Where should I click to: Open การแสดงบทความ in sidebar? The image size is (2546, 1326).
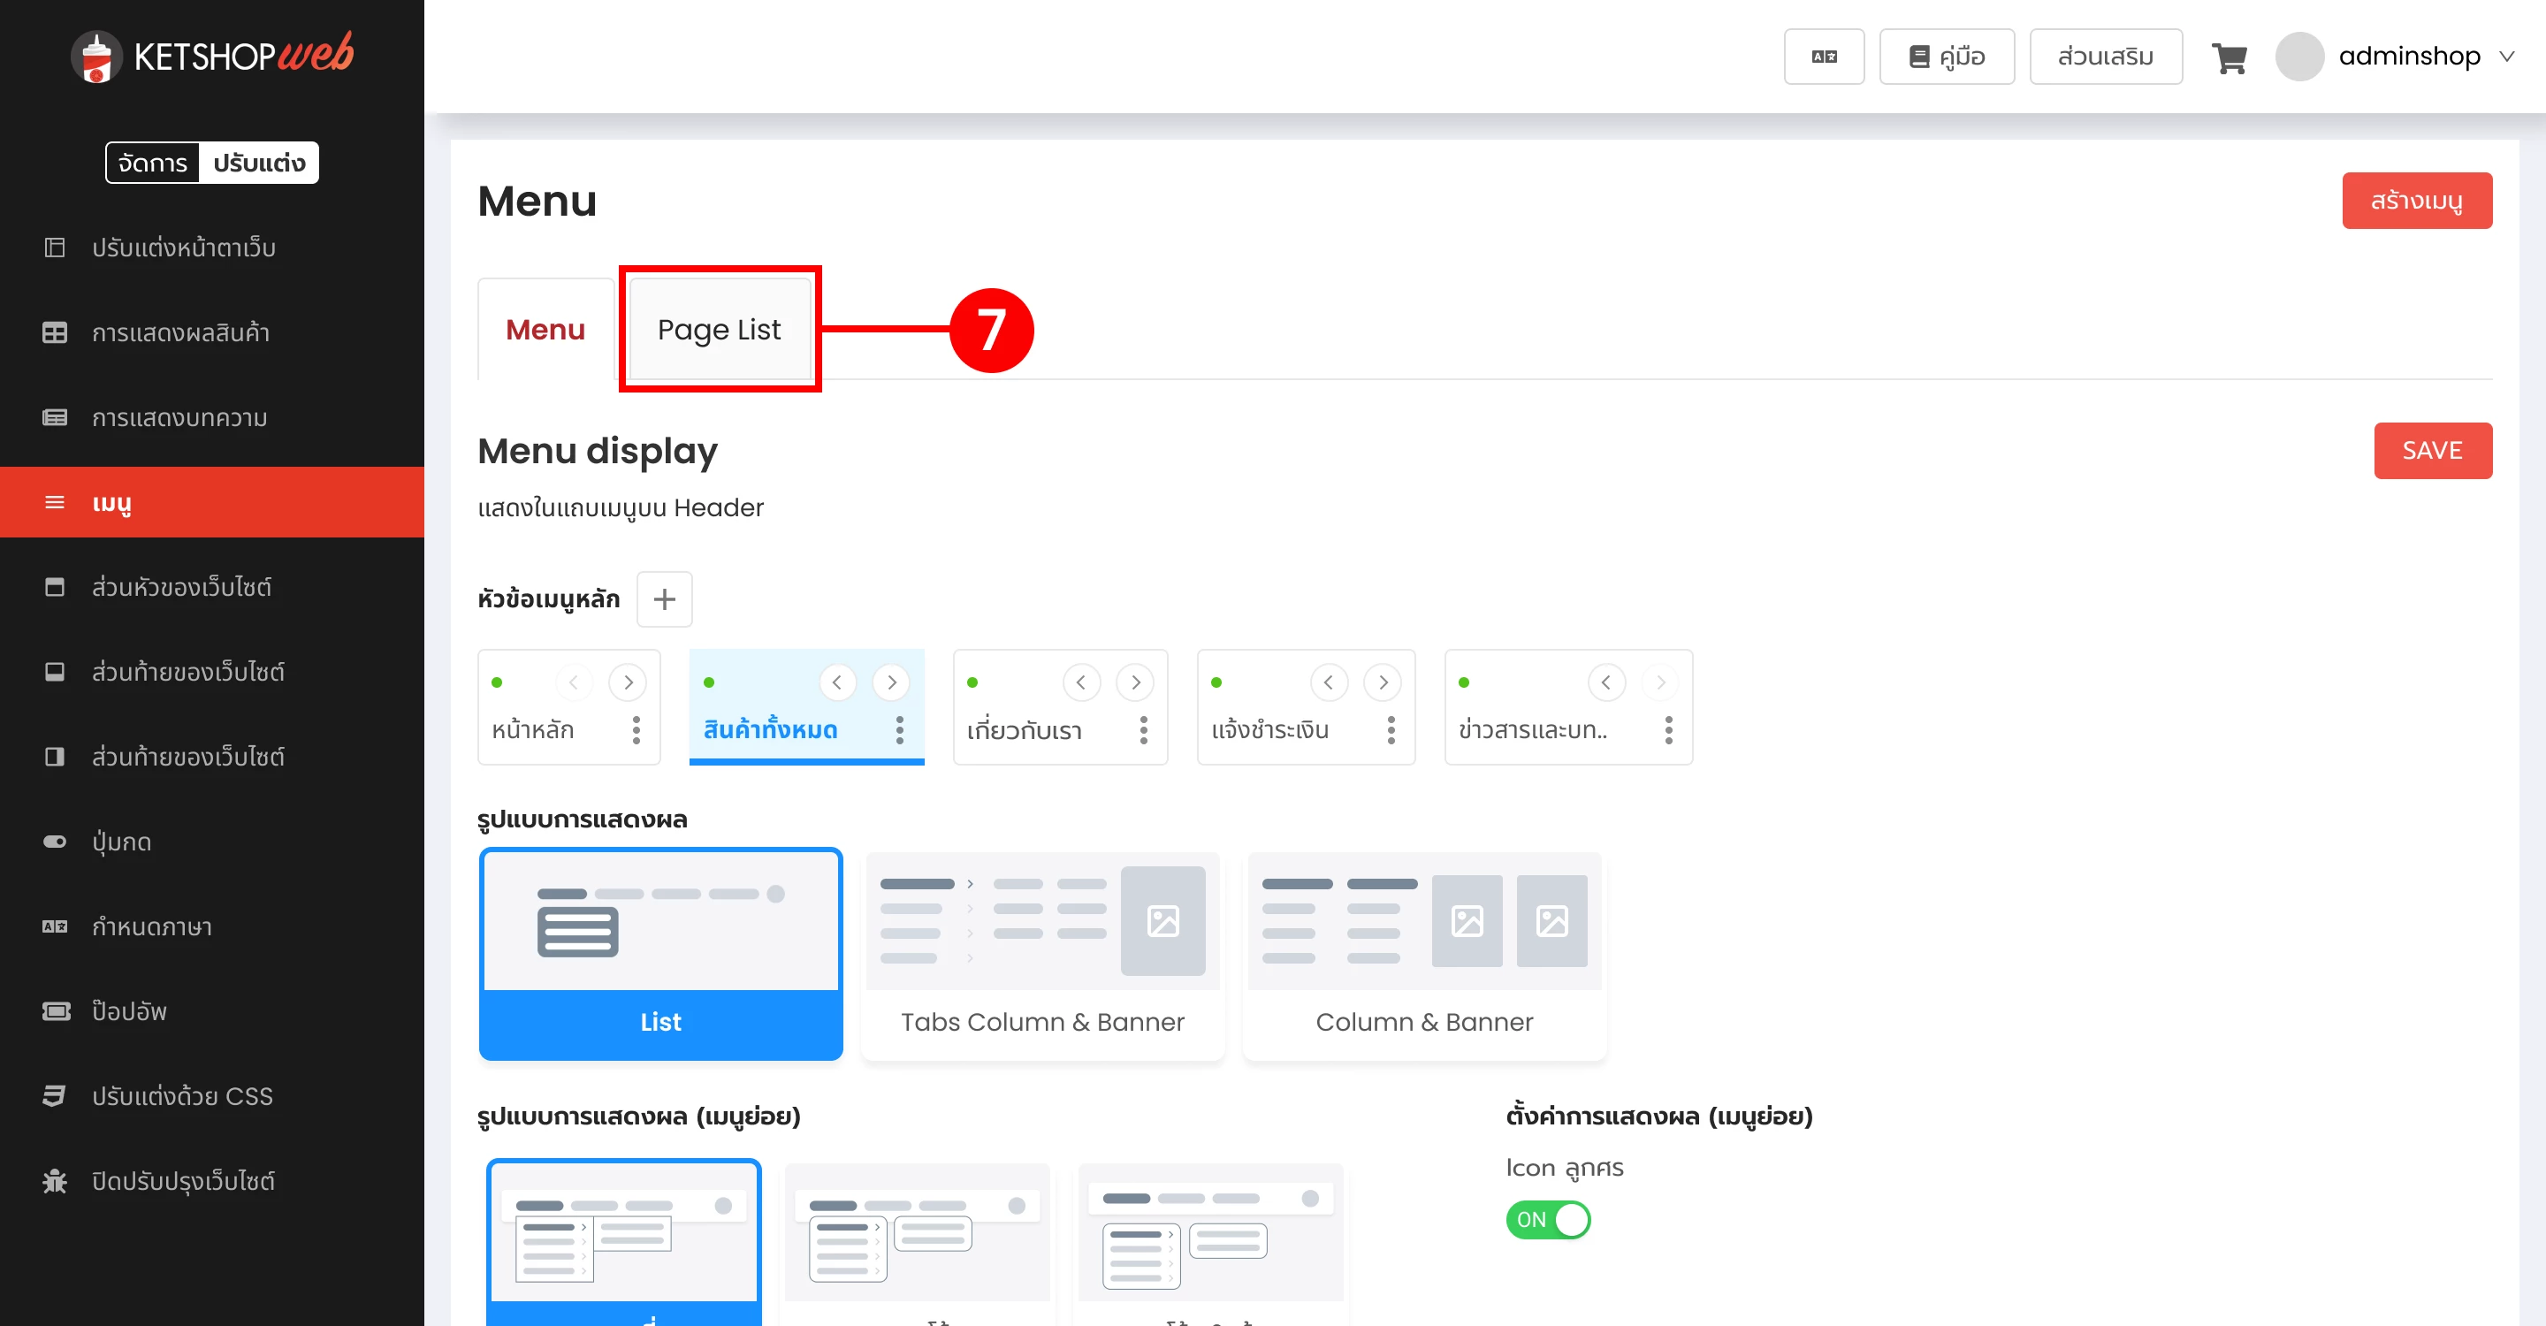tap(211, 417)
